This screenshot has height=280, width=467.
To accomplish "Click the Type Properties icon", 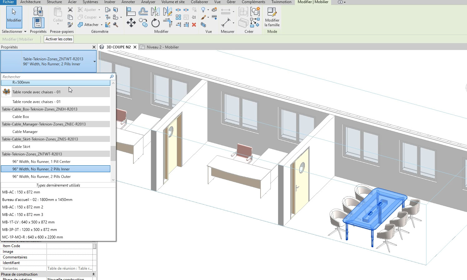I will (x=38, y=12).
